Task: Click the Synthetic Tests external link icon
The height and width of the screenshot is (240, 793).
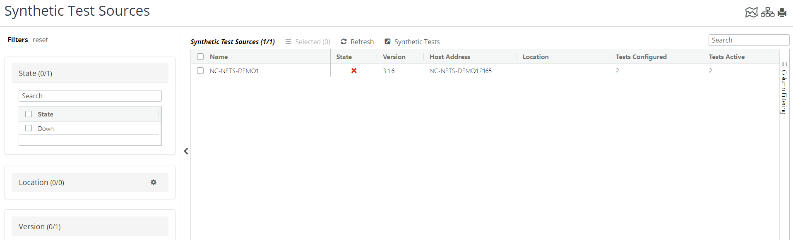Action: click(387, 42)
